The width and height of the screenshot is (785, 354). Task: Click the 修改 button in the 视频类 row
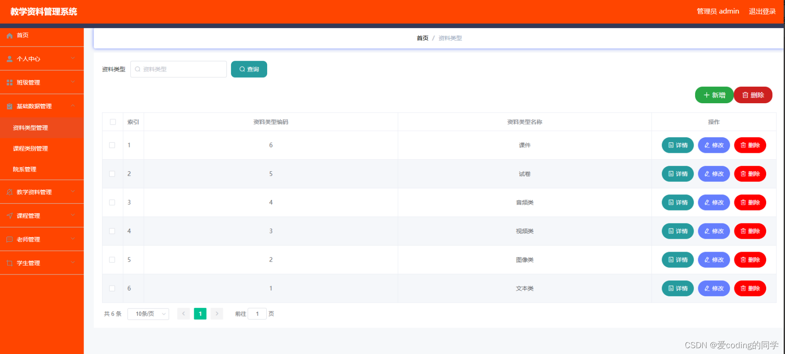click(714, 231)
